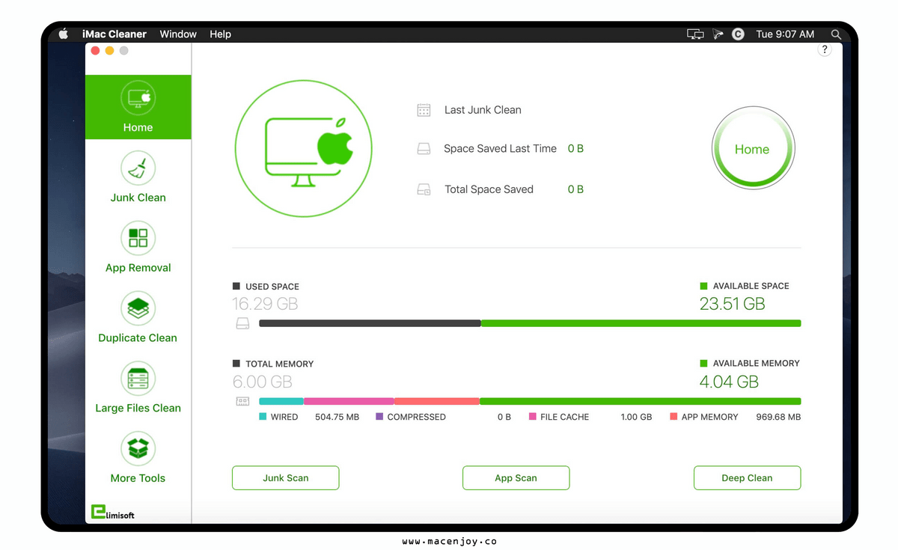
Task: Click the green available portion of disk bar
Action: pos(641,323)
